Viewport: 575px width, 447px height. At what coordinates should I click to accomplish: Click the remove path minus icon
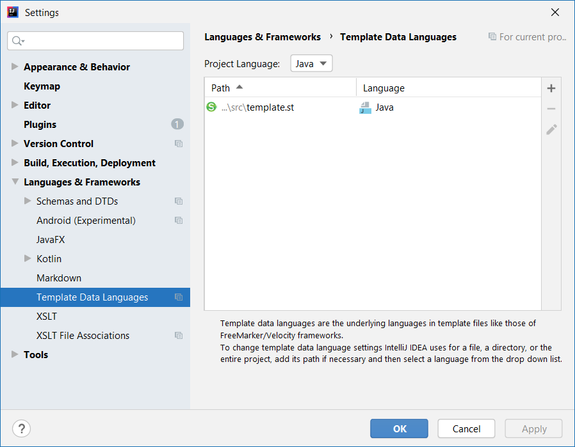click(551, 109)
